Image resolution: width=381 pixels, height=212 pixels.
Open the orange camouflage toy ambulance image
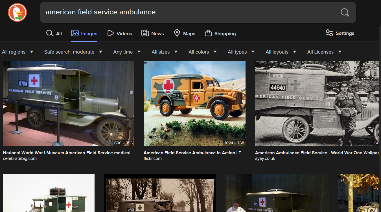pyautogui.click(x=194, y=103)
